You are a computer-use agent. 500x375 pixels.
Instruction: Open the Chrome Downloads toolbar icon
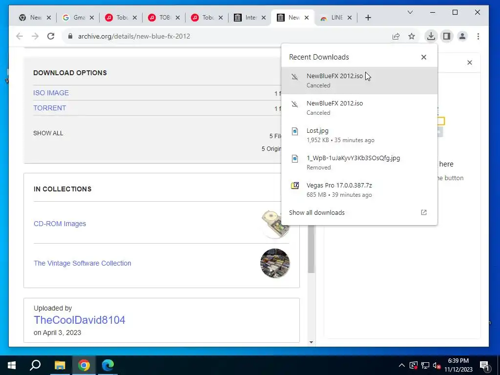431,36
